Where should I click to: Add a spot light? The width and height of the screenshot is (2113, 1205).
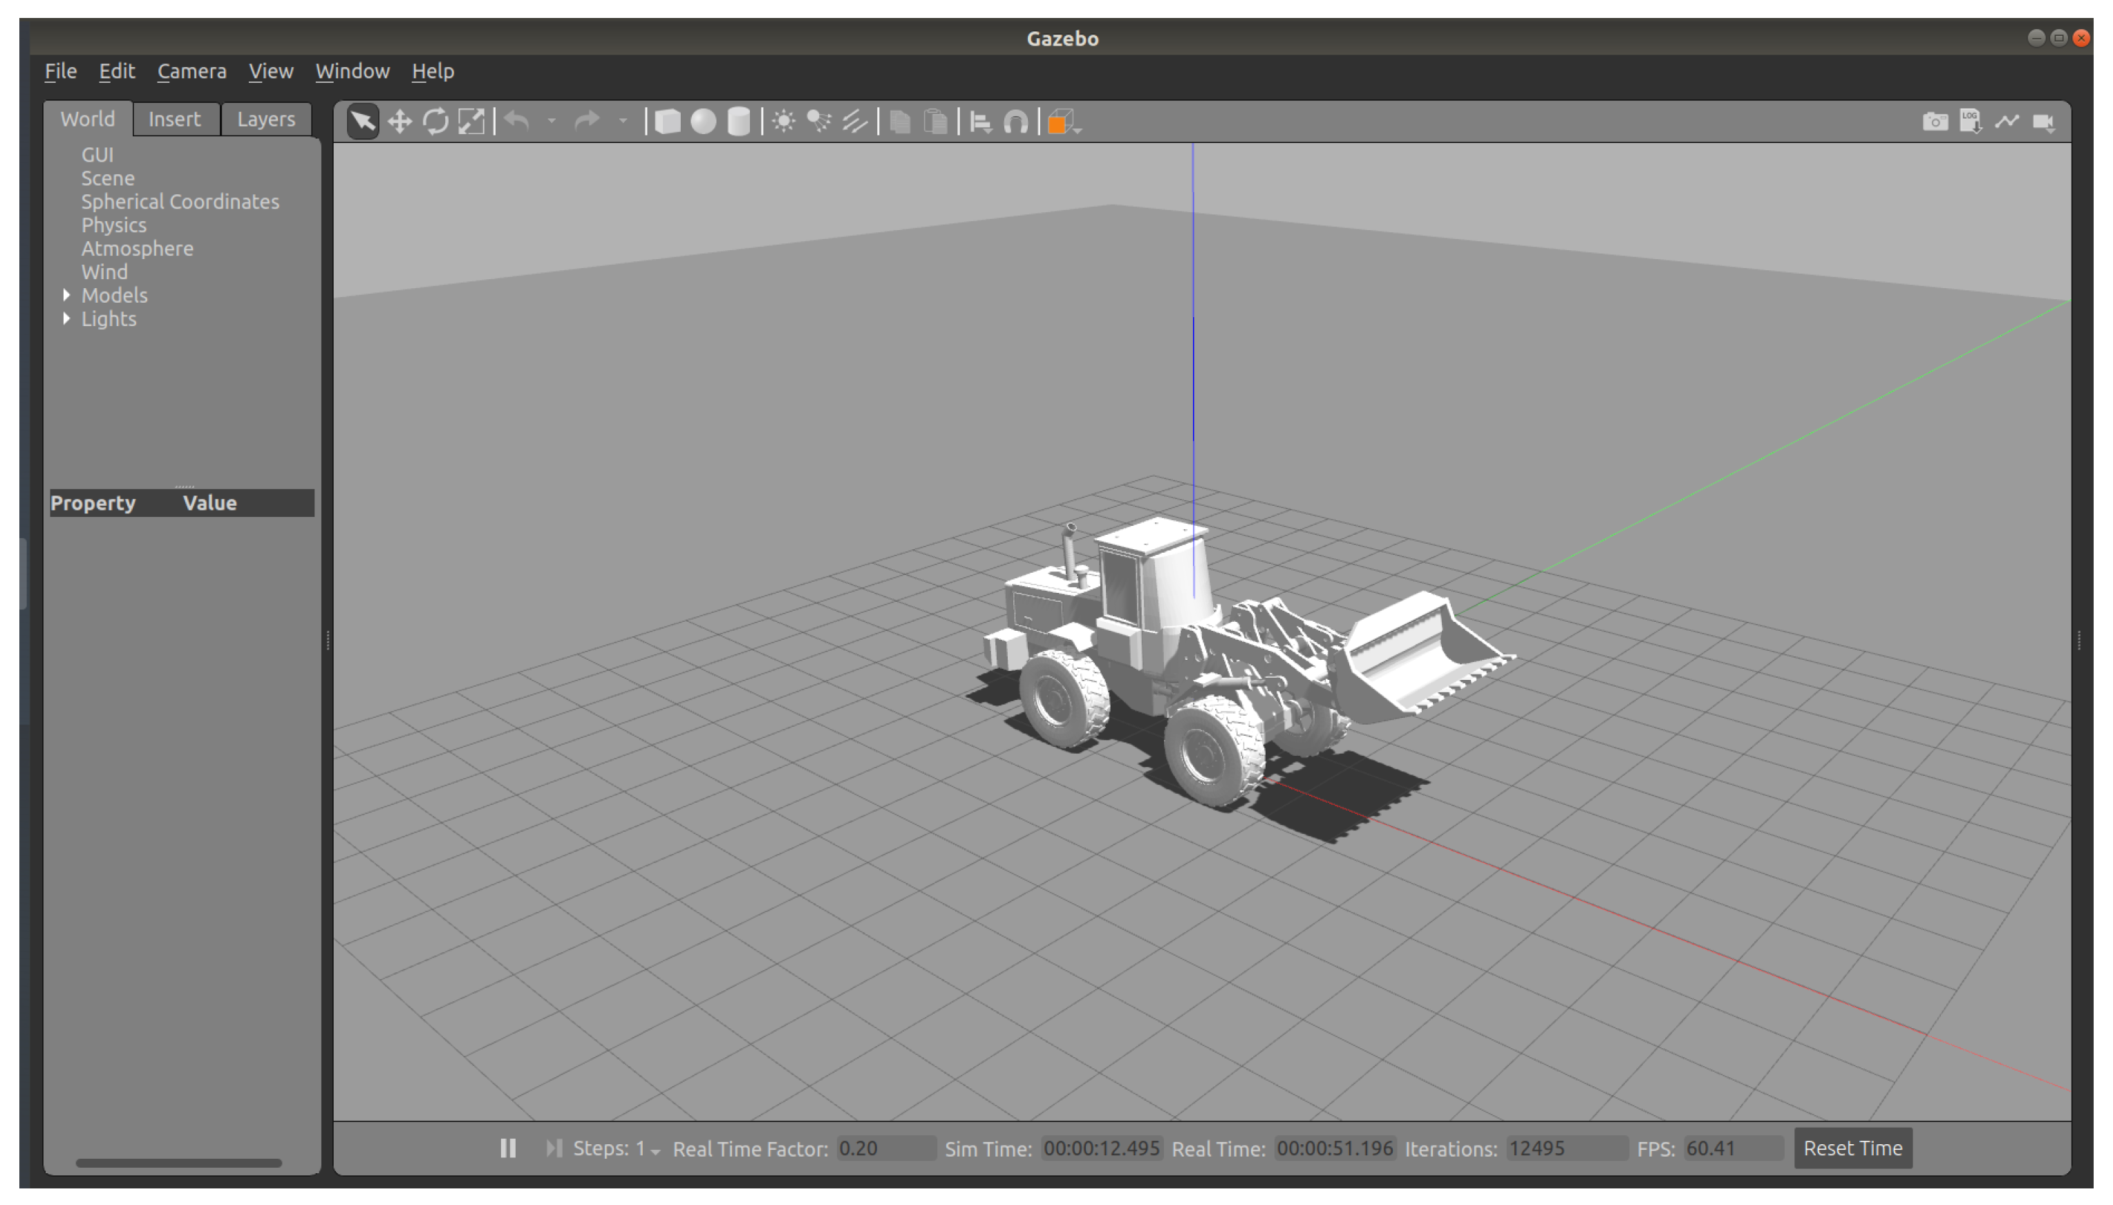click(818, 122)
